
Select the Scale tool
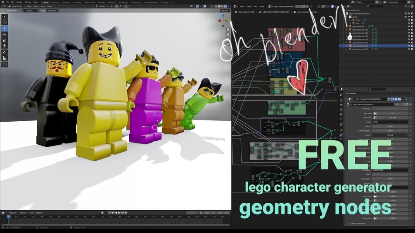click(5, 40)
